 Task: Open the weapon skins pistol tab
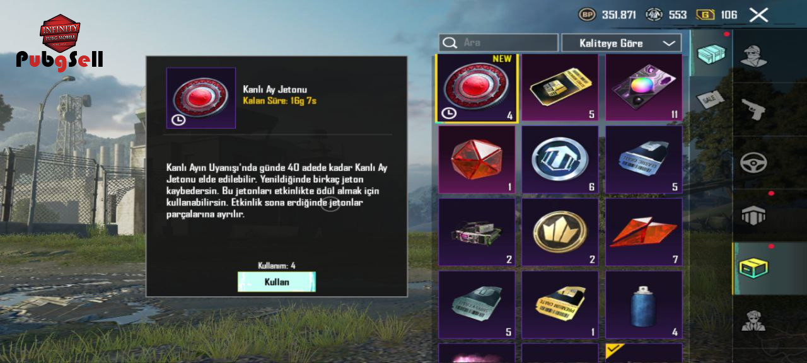point(752,109)
